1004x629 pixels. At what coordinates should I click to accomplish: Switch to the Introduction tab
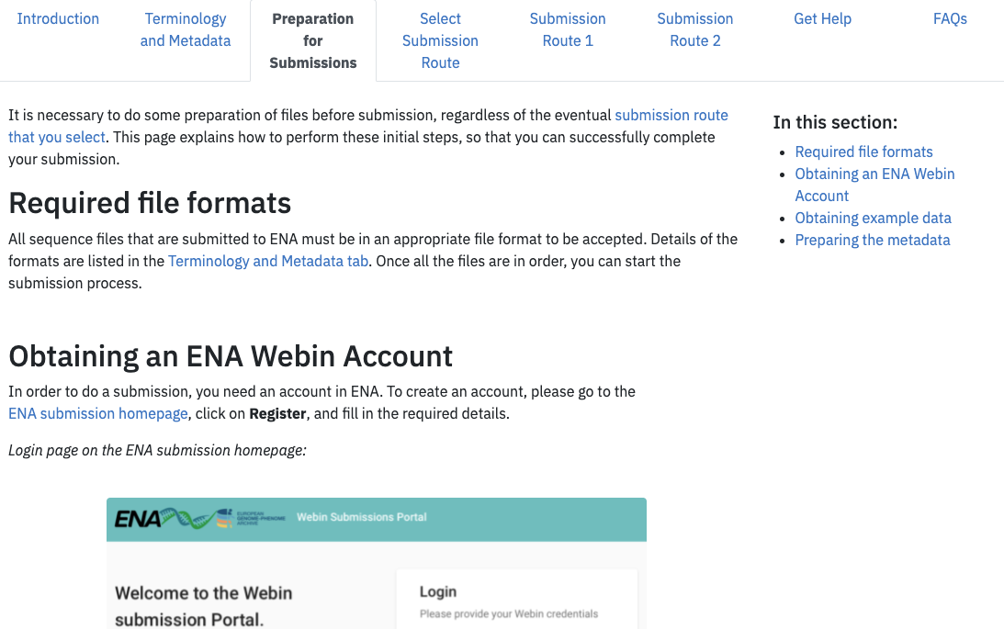point(58,18)
